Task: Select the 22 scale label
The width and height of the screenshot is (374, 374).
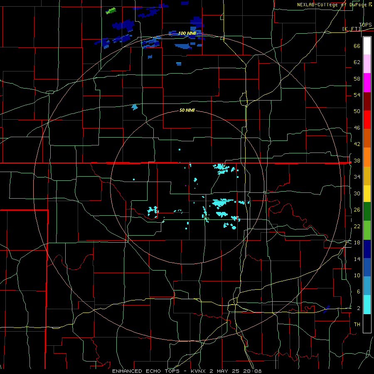Action: (x=357, y=226)
